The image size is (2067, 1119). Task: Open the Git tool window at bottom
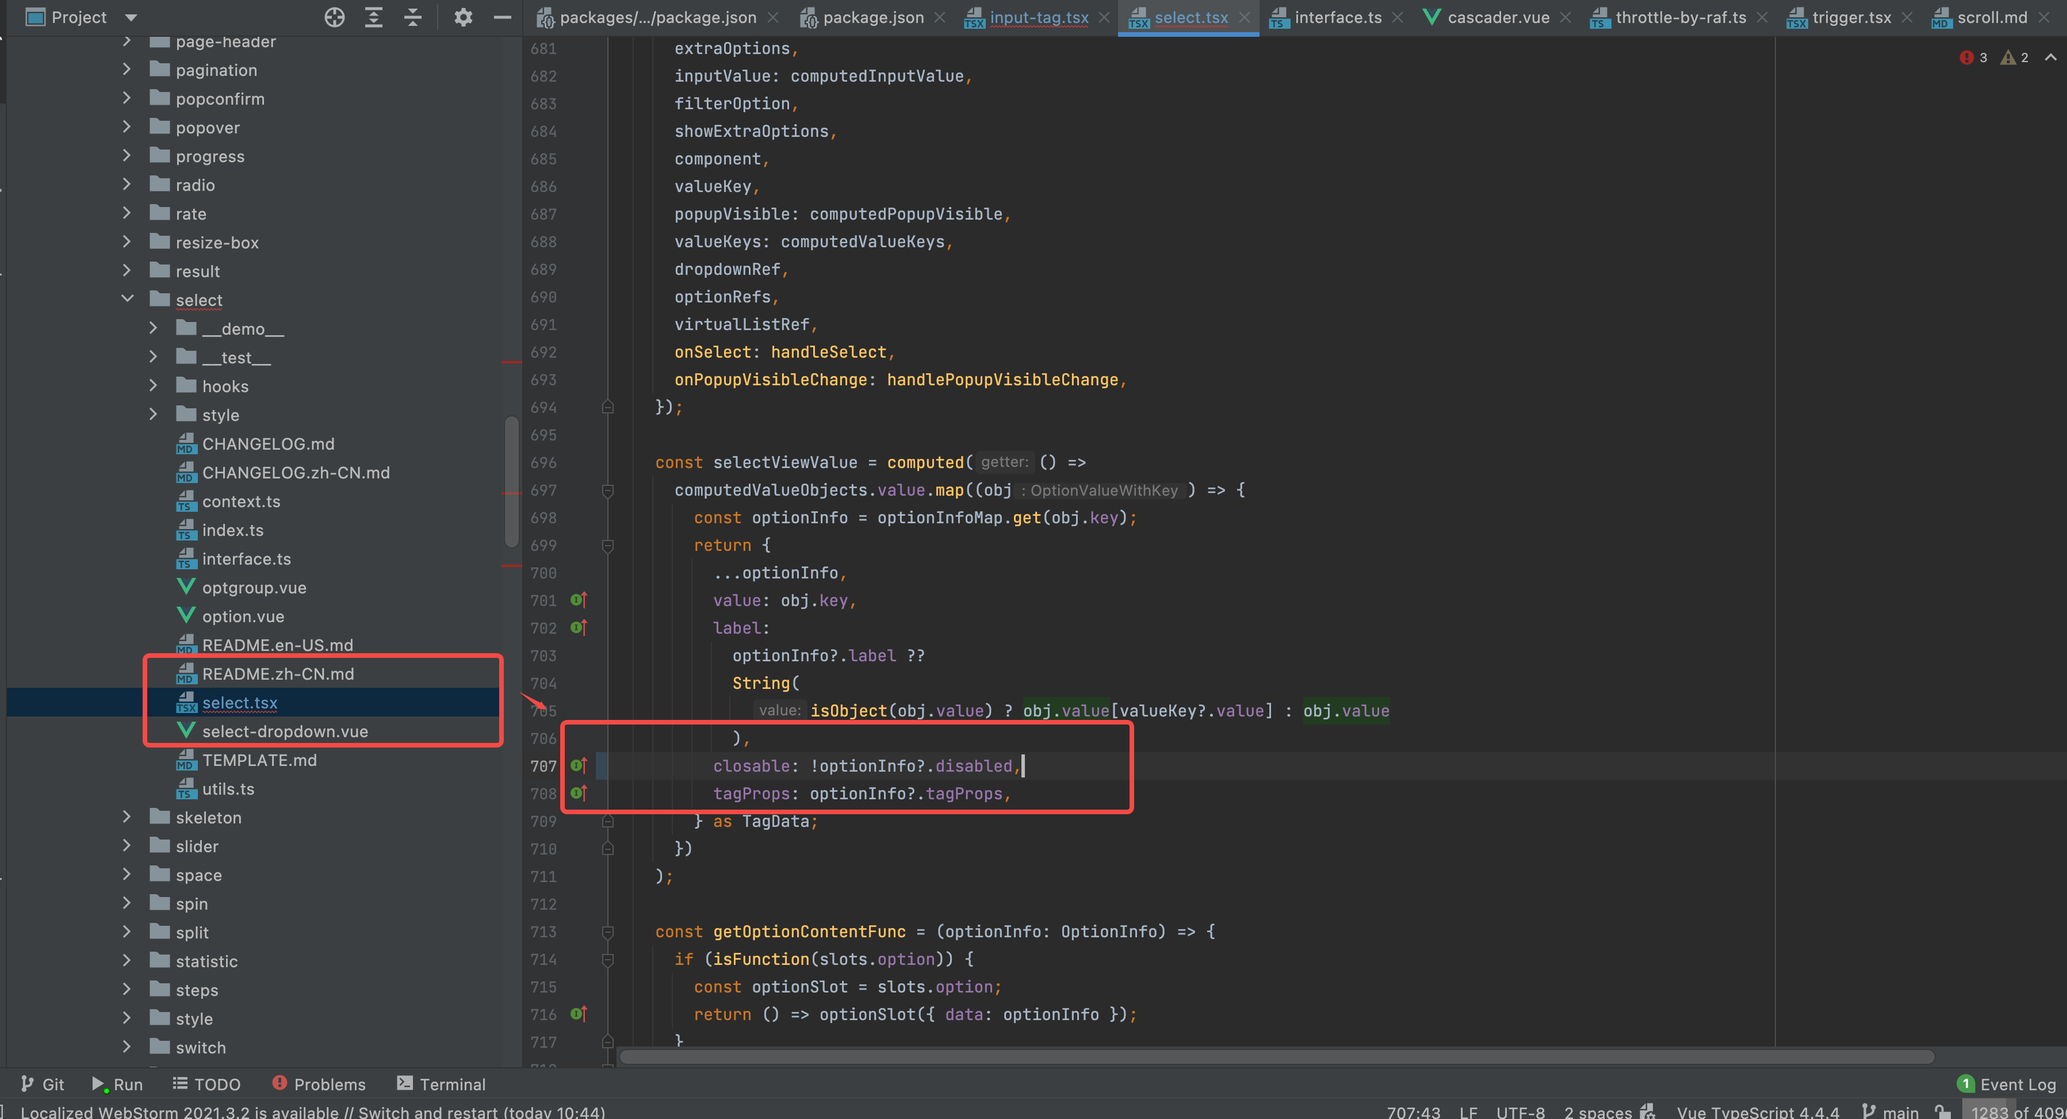click(x=43, y=1084)
